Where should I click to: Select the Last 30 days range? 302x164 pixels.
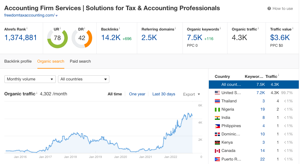(x=164, y=94)
